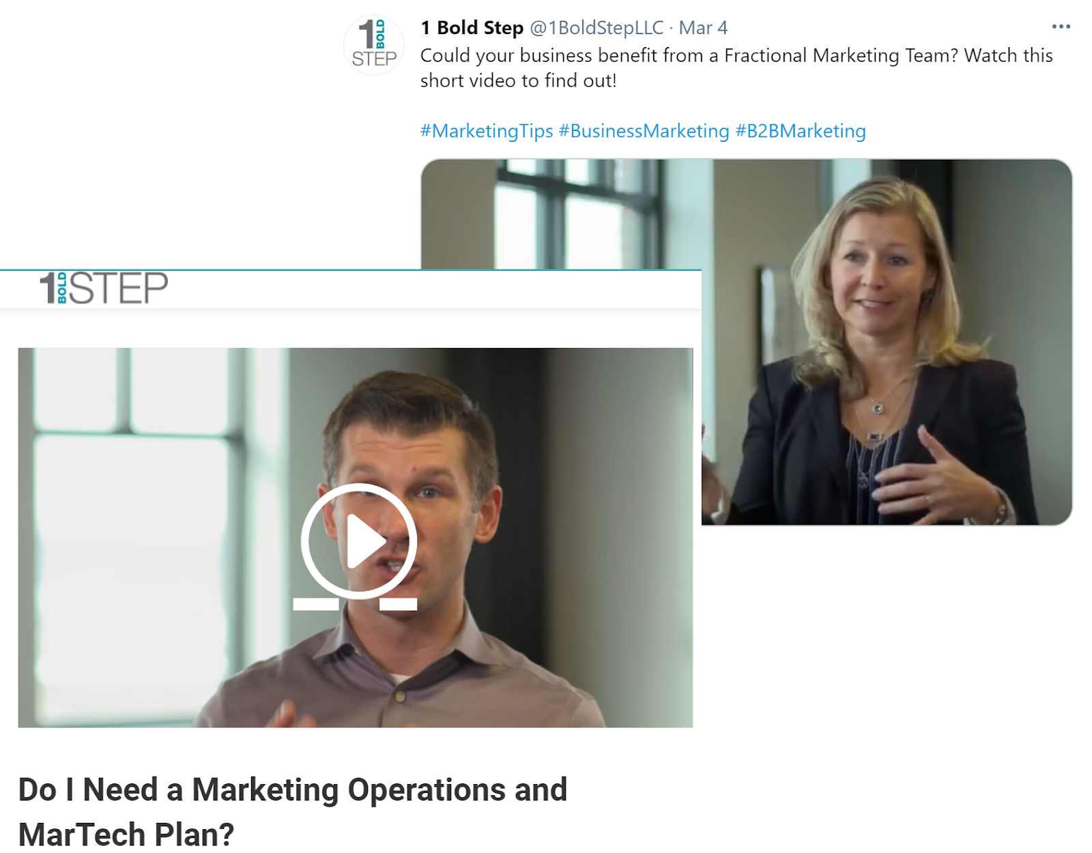Play the tweet video showing the blonde woman

[x=887, y=341]
